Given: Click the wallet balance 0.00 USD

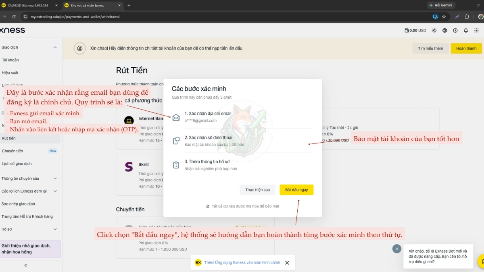Looking at the screenshot, I should coord(415,30).
